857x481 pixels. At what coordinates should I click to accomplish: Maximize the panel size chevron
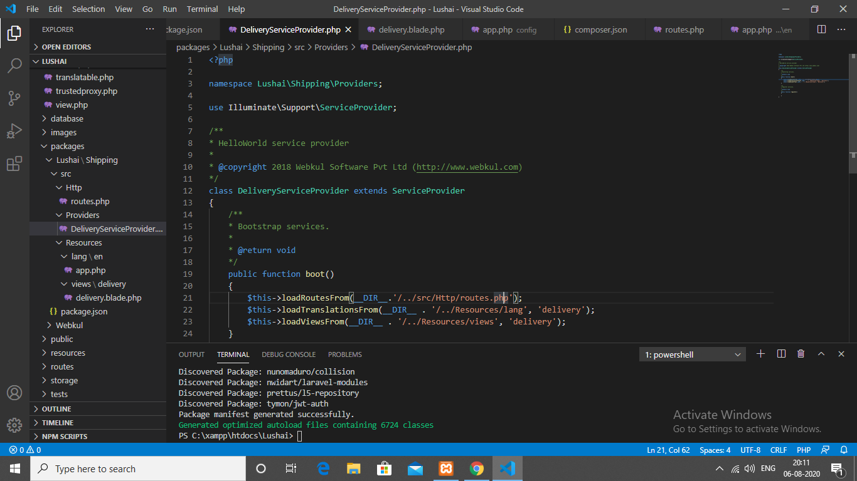[x=821, y=354]
